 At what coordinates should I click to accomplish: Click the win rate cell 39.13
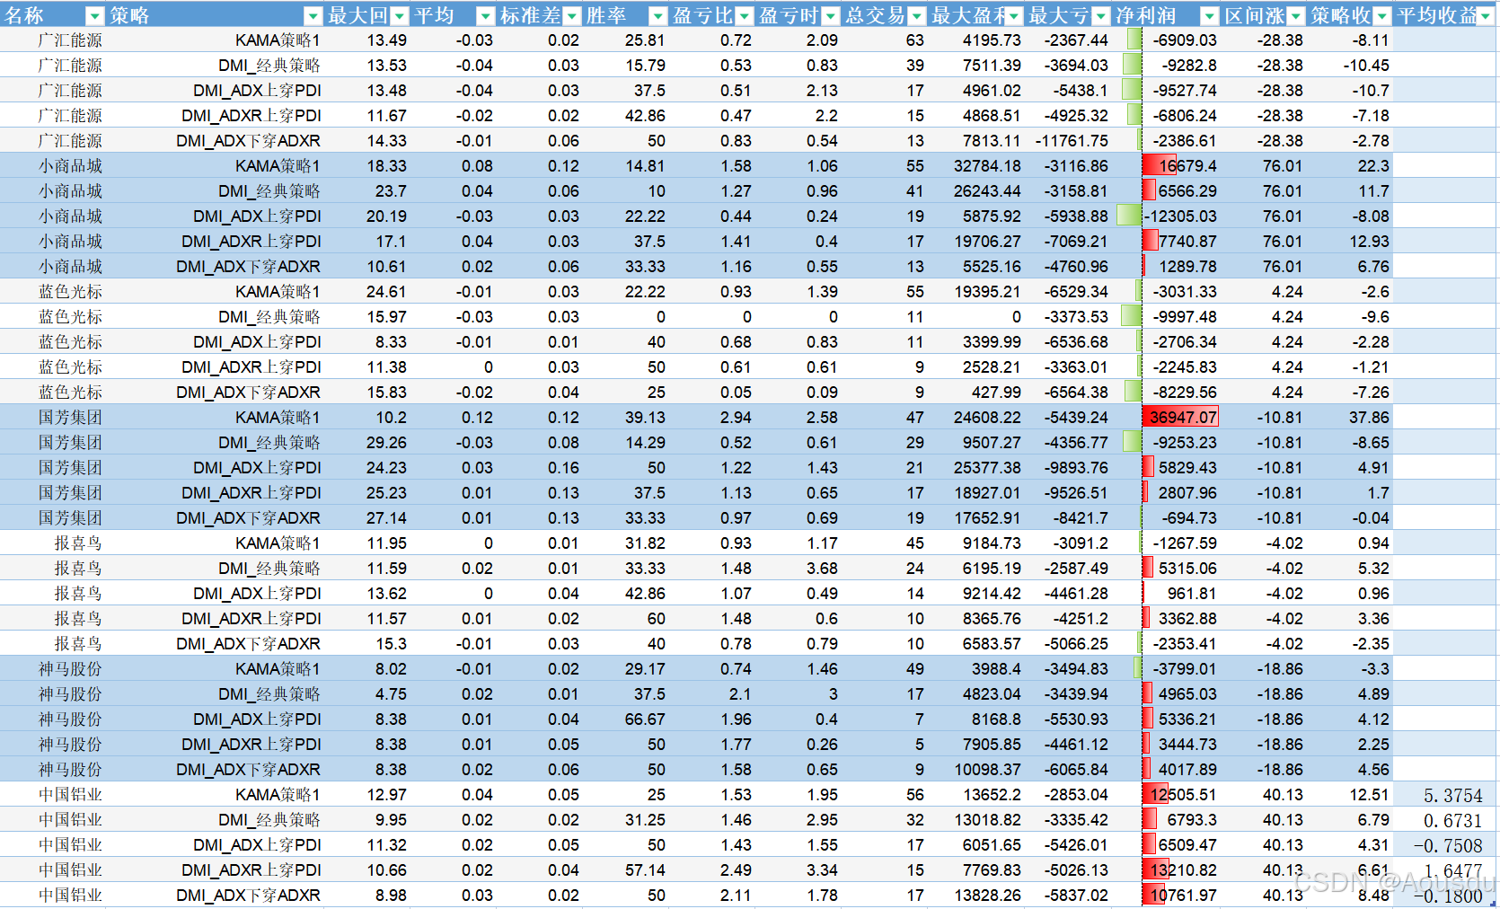tap(626, 418)
